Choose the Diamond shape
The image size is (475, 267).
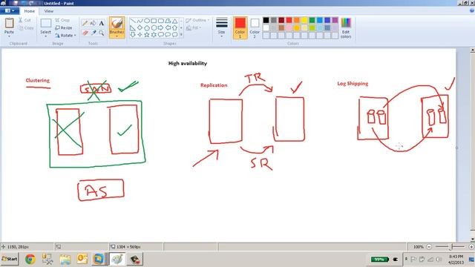(x=140, y=28)
